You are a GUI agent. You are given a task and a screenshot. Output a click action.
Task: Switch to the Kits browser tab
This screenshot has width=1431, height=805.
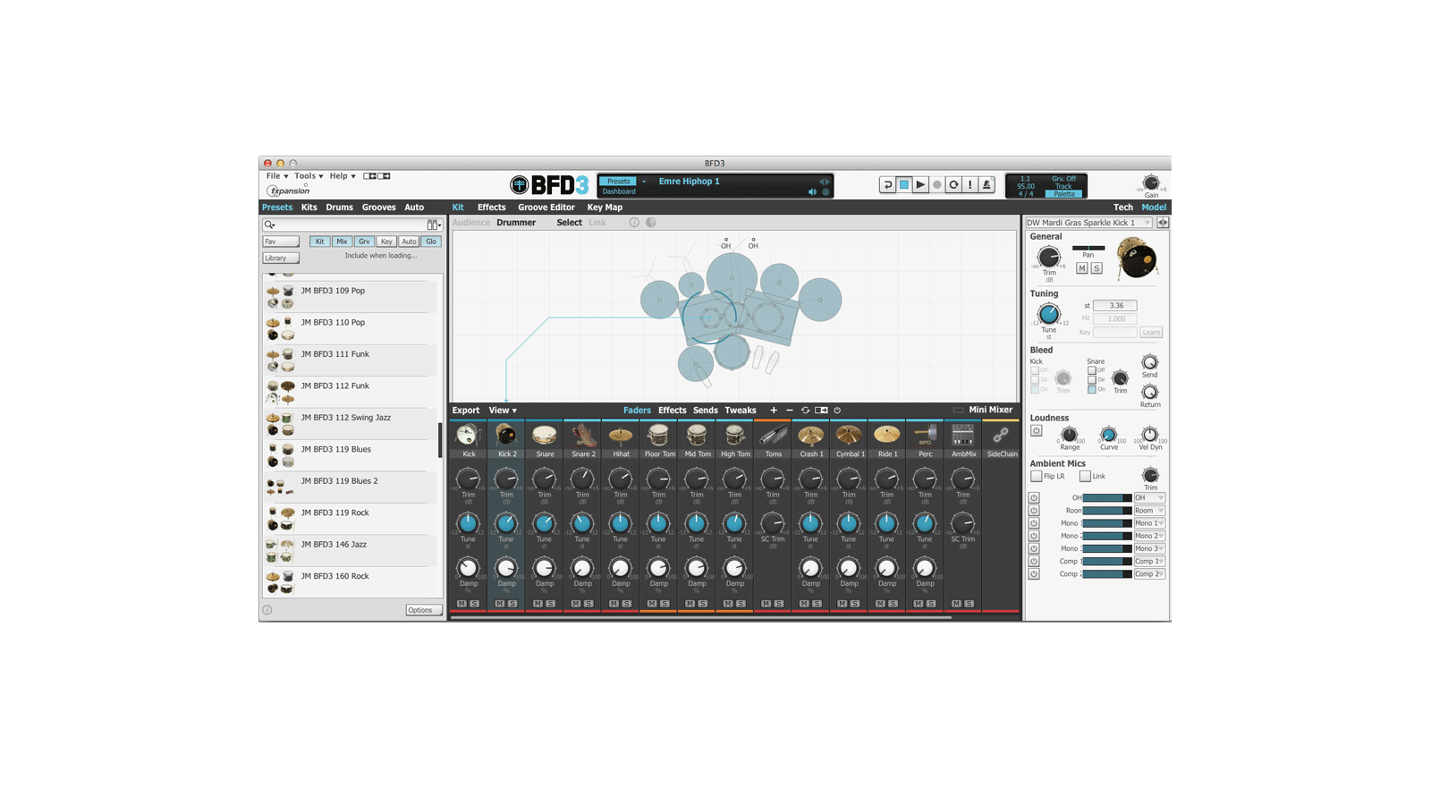[309, 208]
